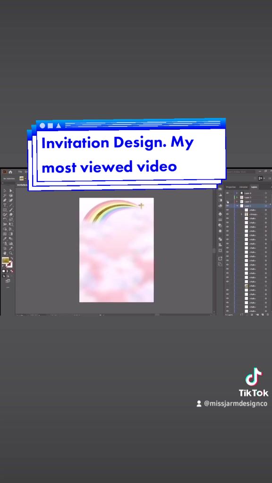Select the Invitation document tab

22,185
